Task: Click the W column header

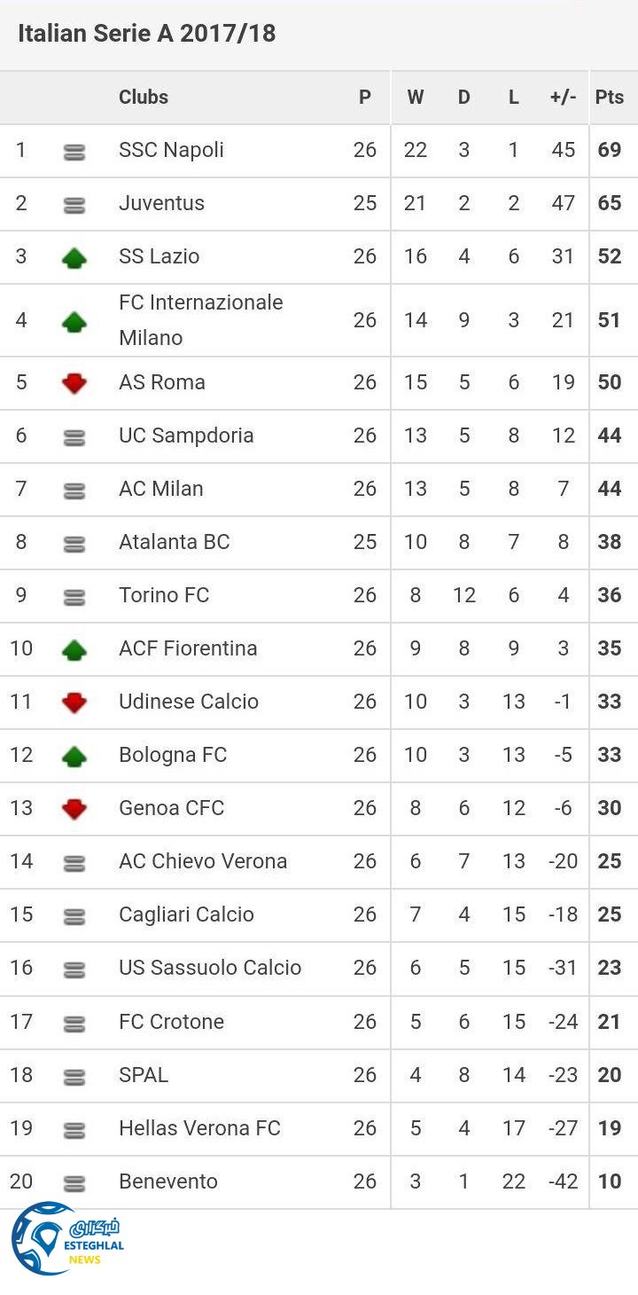Action: (415, 98)
